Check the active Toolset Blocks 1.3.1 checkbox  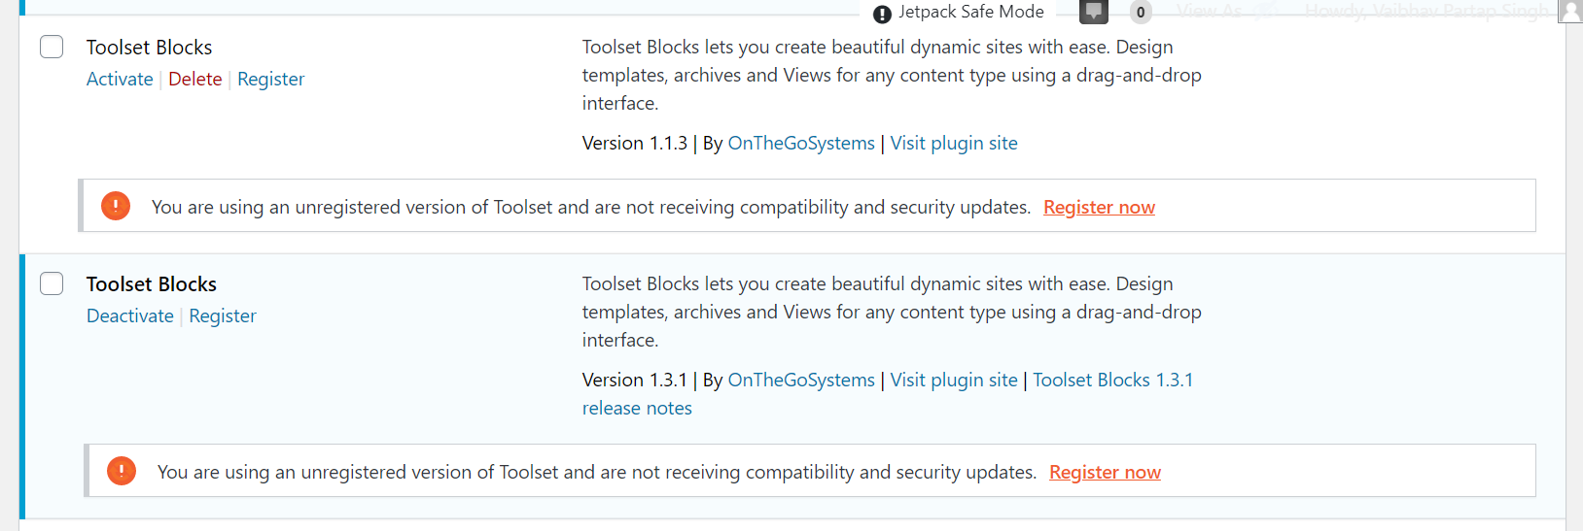pos(52,283)
